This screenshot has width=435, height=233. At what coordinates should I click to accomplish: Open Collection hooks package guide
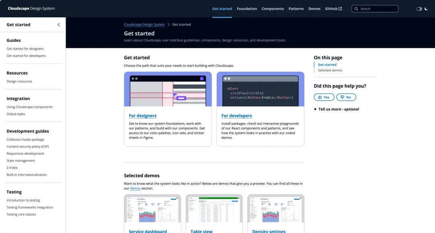[x=25, y=139]
